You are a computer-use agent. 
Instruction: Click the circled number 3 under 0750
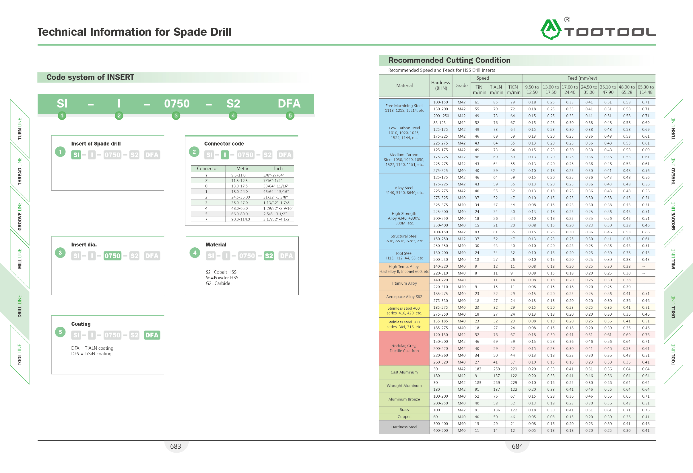coord(176,116)
